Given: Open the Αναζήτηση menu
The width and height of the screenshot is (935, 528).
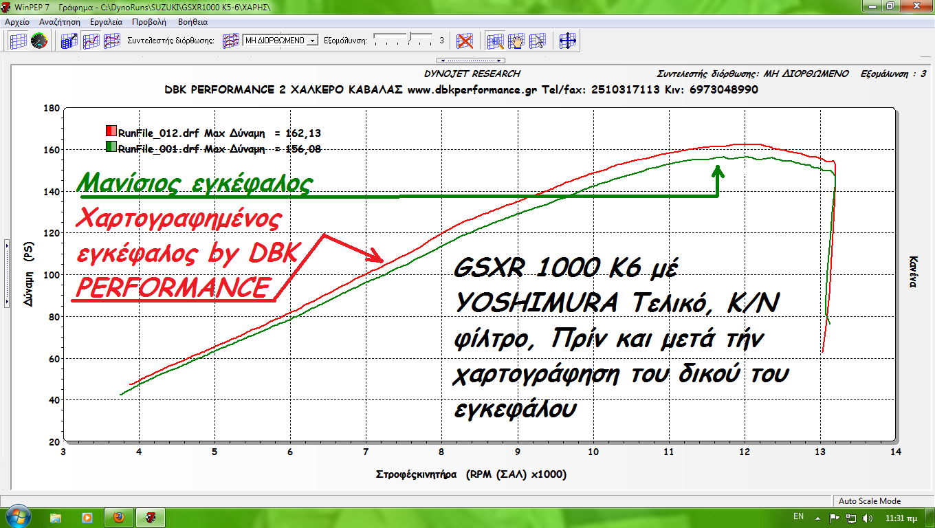Looking at the screenshot, I should tap(60, 22).
